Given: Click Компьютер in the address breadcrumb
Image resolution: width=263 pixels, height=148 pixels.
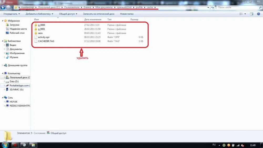Looking at the screenshot, I should [x=28, y=7].
